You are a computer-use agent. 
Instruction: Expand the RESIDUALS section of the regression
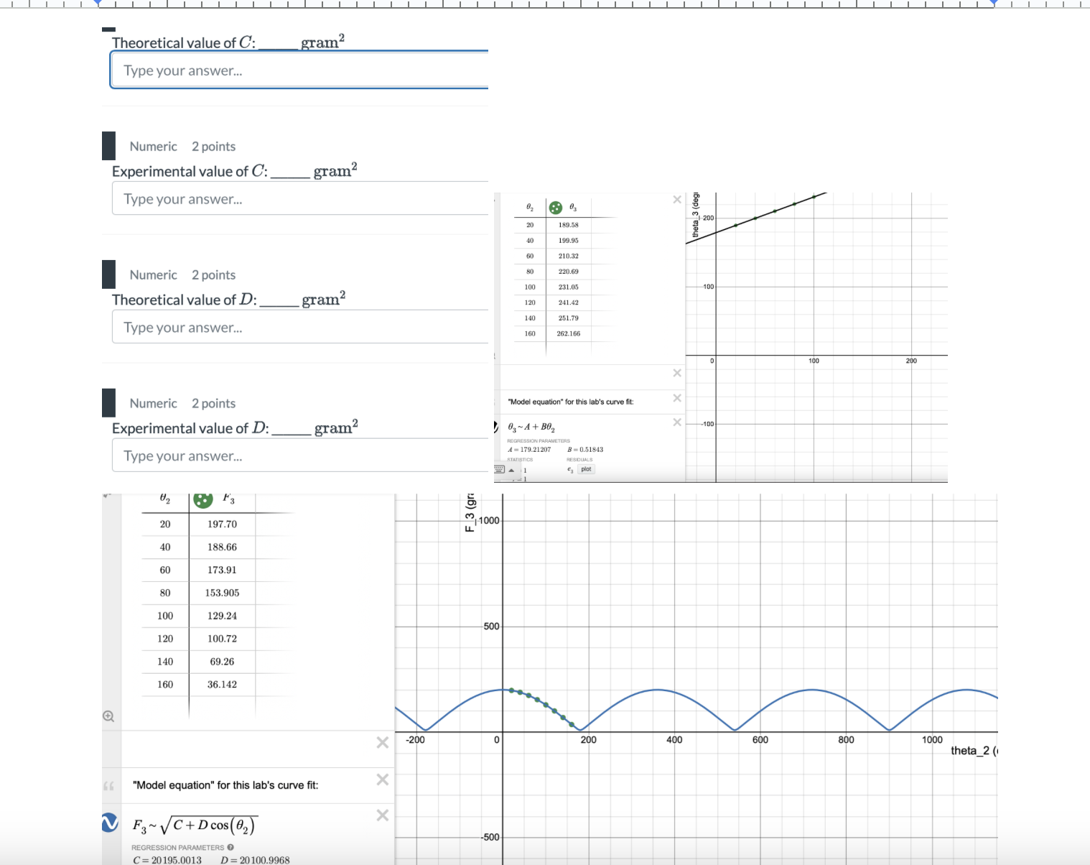coord(579,459)
